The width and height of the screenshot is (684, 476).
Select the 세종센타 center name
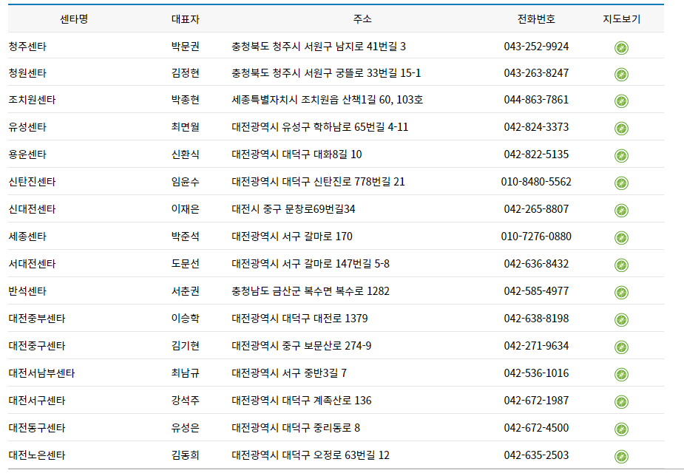[27, 237]
